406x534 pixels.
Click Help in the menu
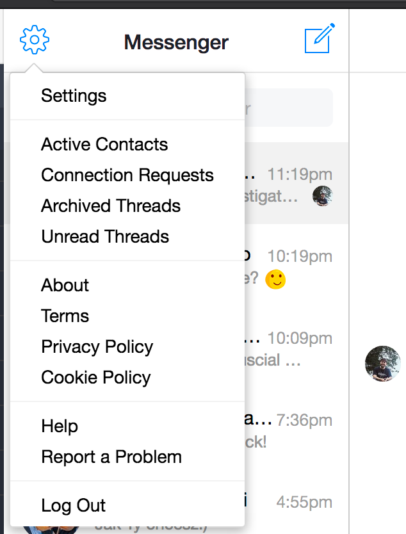pos(59,426)
